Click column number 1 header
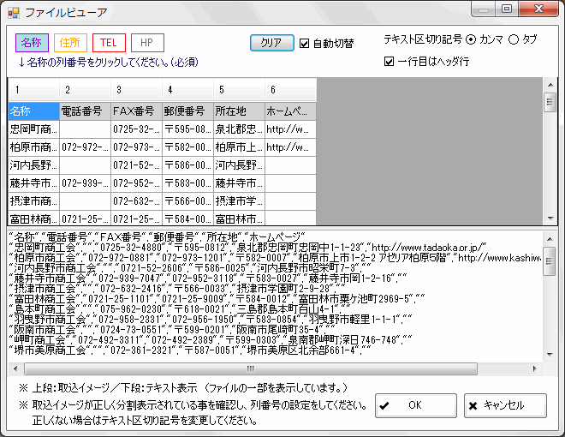 click(x=33, y=90)
